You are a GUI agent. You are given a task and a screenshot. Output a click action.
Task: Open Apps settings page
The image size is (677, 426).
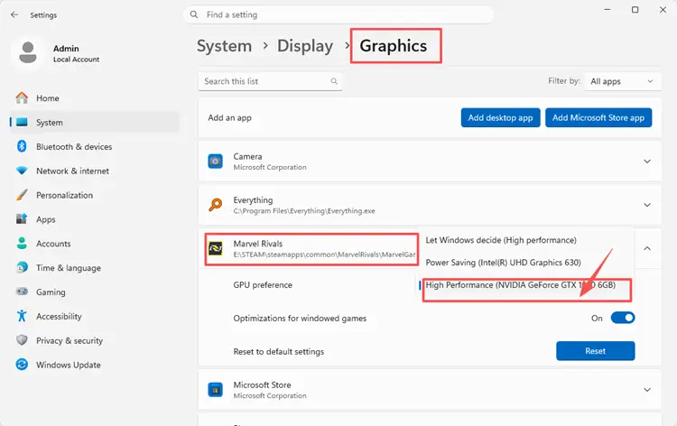pyautogui.click(x=94, y=218)
